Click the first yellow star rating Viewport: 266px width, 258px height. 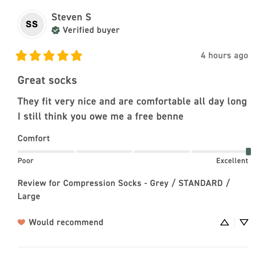(22, 56)
